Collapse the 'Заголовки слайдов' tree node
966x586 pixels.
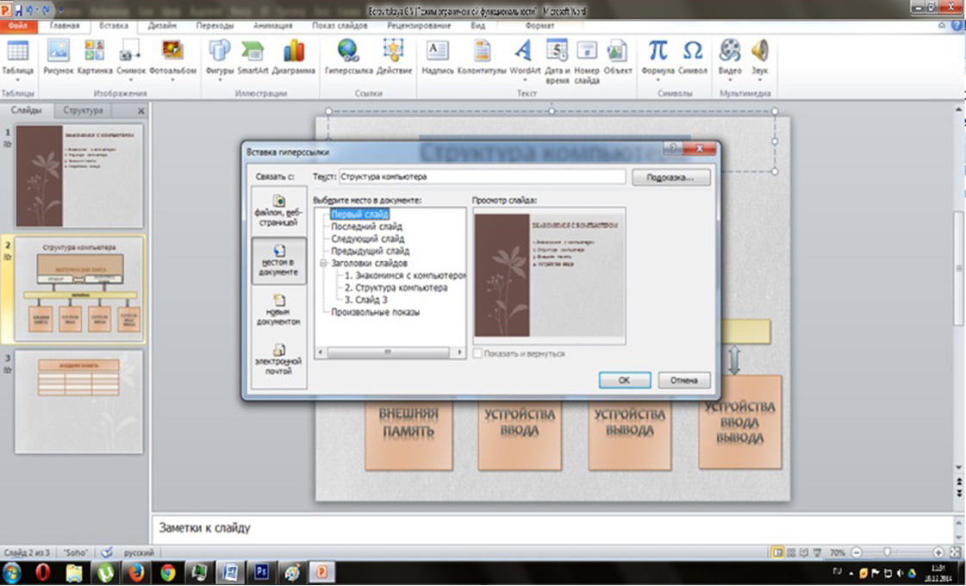tap(322, 263)
